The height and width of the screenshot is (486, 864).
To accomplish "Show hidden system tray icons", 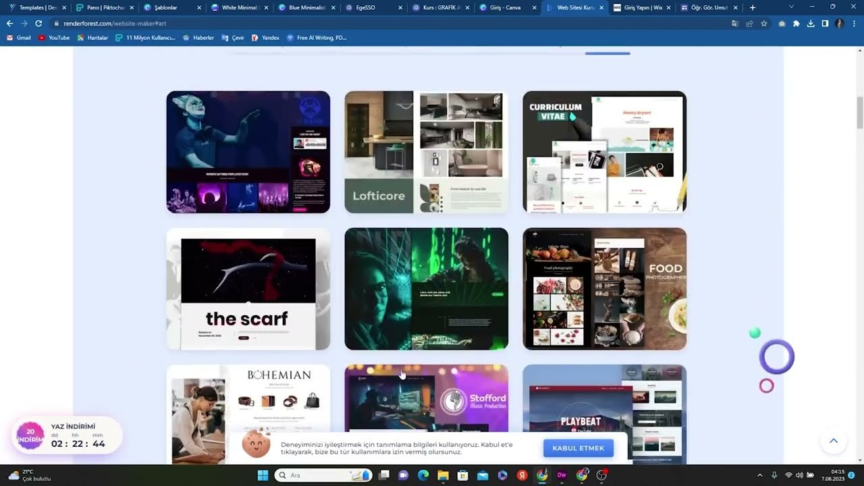I will 759,475.
